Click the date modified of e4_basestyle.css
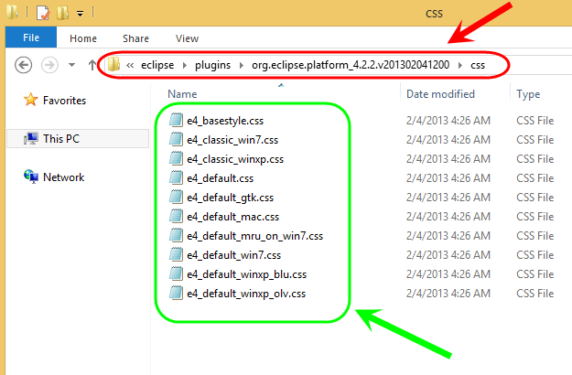Viewport: 572px width, 375px height. pyautogui.click(x=448, y=121)
